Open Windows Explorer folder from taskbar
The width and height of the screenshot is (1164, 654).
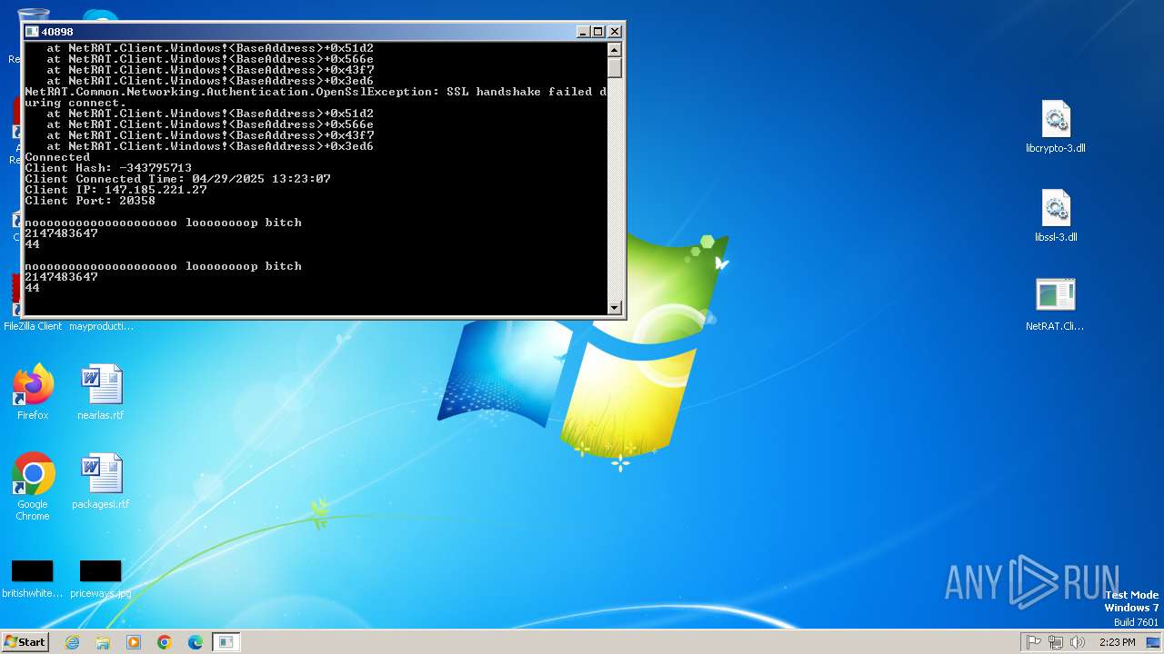103,642
